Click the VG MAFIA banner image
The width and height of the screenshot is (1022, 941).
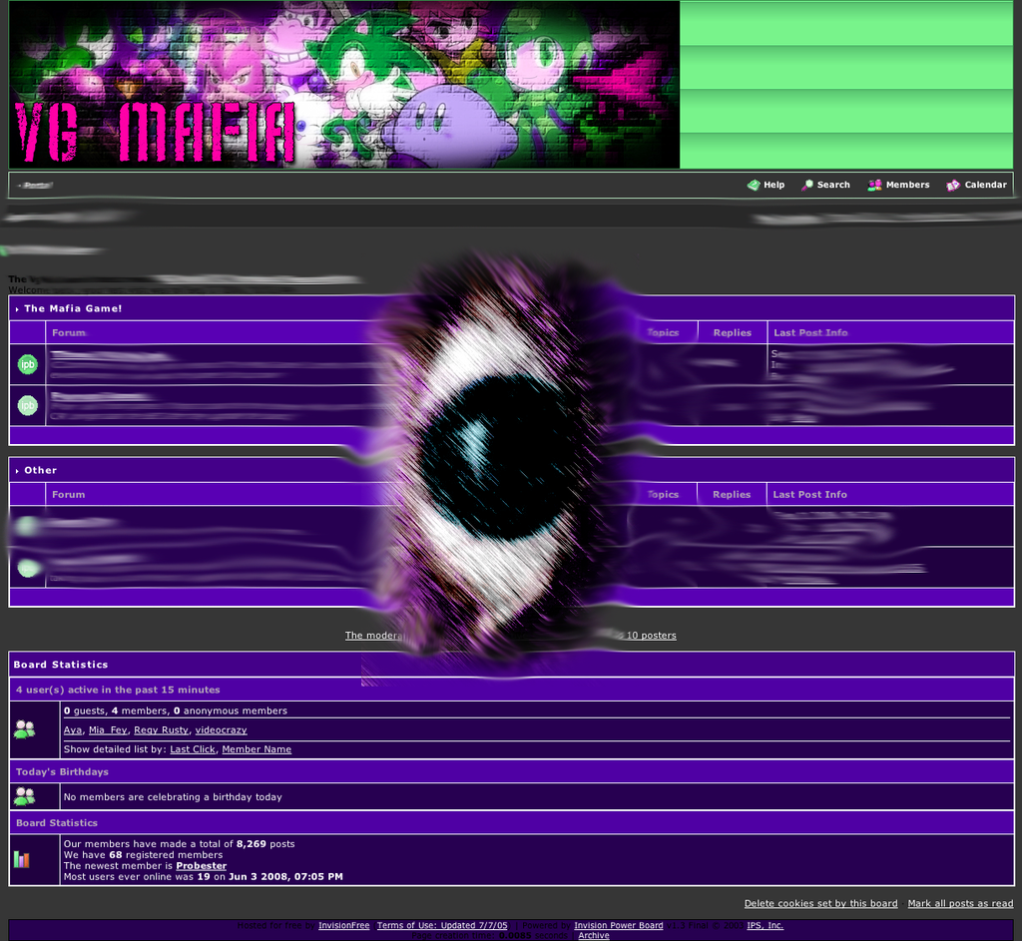344,85
